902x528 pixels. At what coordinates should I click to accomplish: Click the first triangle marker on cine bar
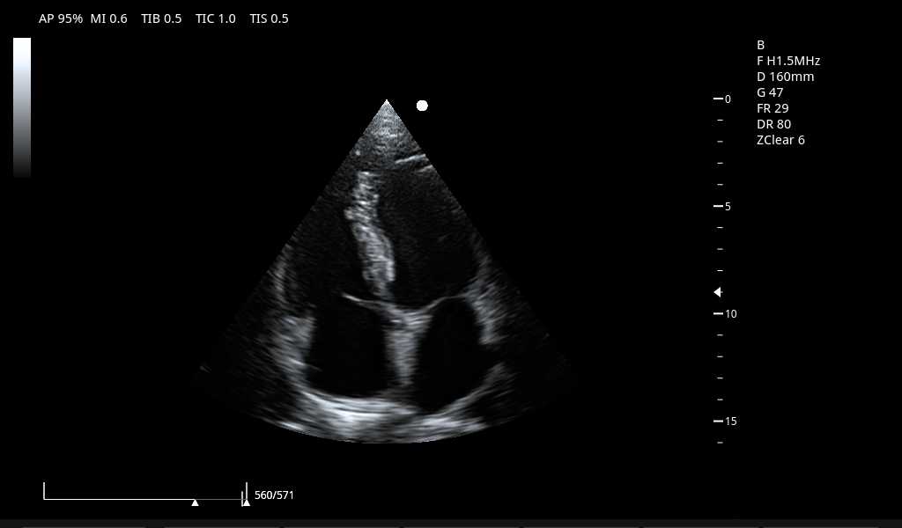[195, 502]
